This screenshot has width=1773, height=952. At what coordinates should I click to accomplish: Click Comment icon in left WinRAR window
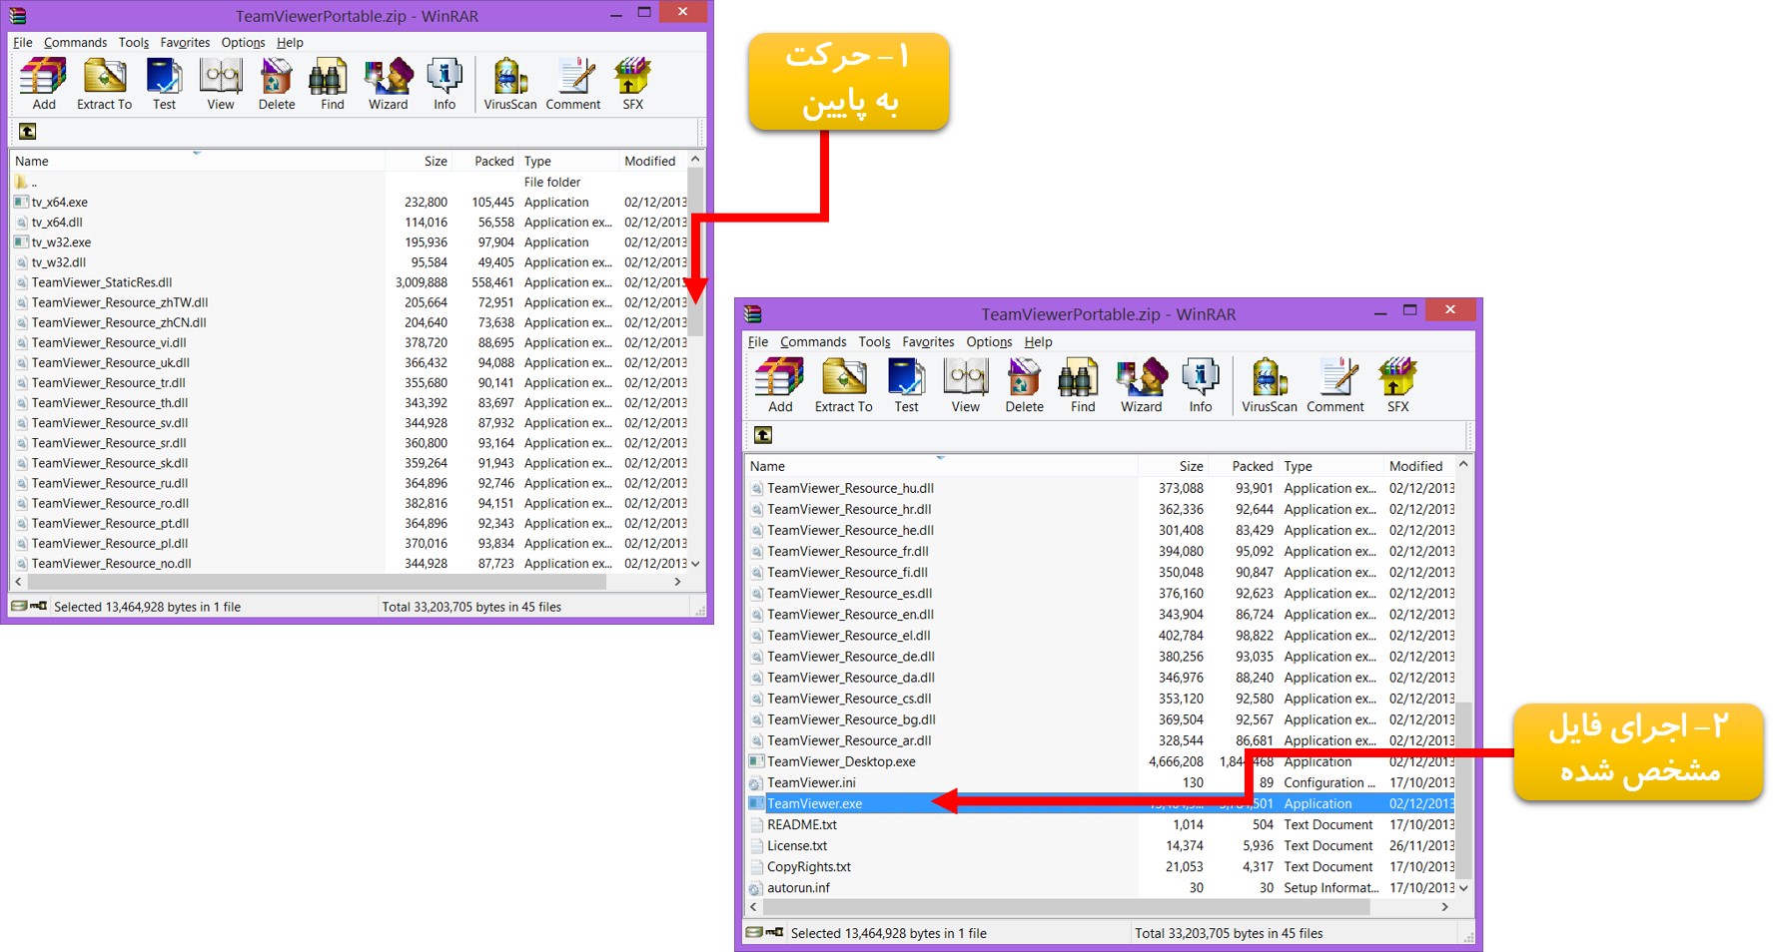(573, 84)
